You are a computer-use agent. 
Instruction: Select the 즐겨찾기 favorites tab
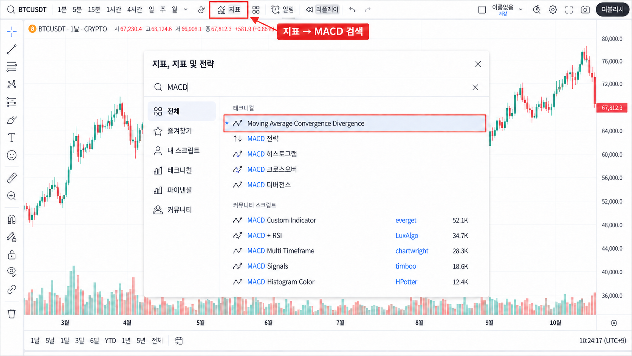(182, 131)
